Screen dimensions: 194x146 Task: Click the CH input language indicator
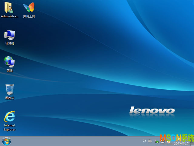point(144,141)
